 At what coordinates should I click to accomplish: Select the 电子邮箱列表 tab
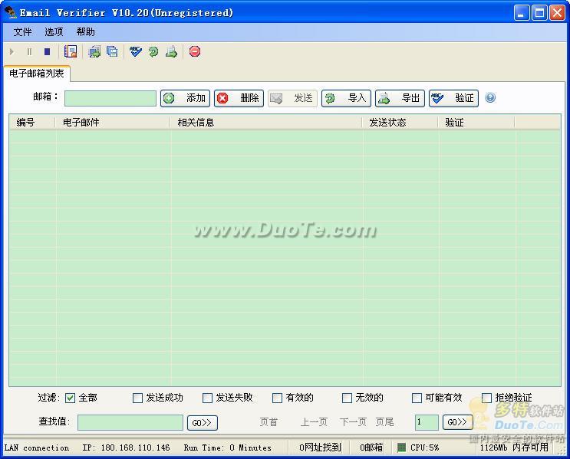pyautogui.click(x=37, y=74)
